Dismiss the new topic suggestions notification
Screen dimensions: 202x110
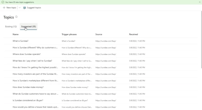coord(199,2)
